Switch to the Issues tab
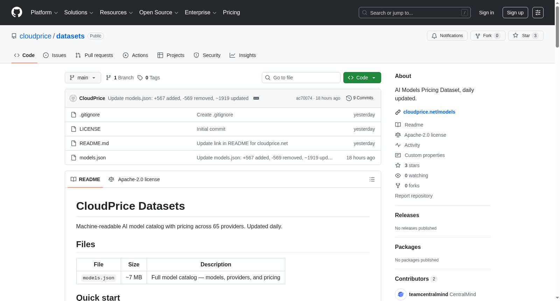Screen dimensions: 560x301 (x=55, y=55)
